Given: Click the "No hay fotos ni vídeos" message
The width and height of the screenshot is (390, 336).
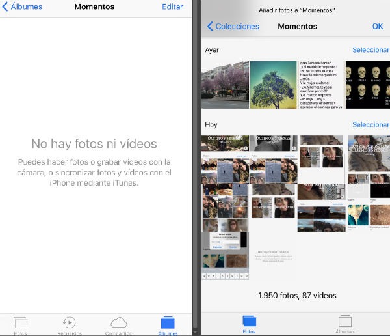Looking at the screenshot, I should [x=94, y=144].
